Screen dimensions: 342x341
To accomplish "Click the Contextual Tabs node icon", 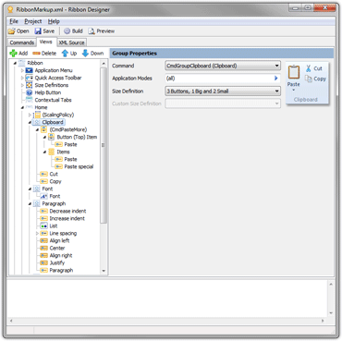I will (x=30, y=100).
